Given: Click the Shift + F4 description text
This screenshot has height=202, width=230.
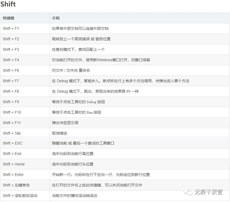Looking at the screenshot, I should pos(101,60).
